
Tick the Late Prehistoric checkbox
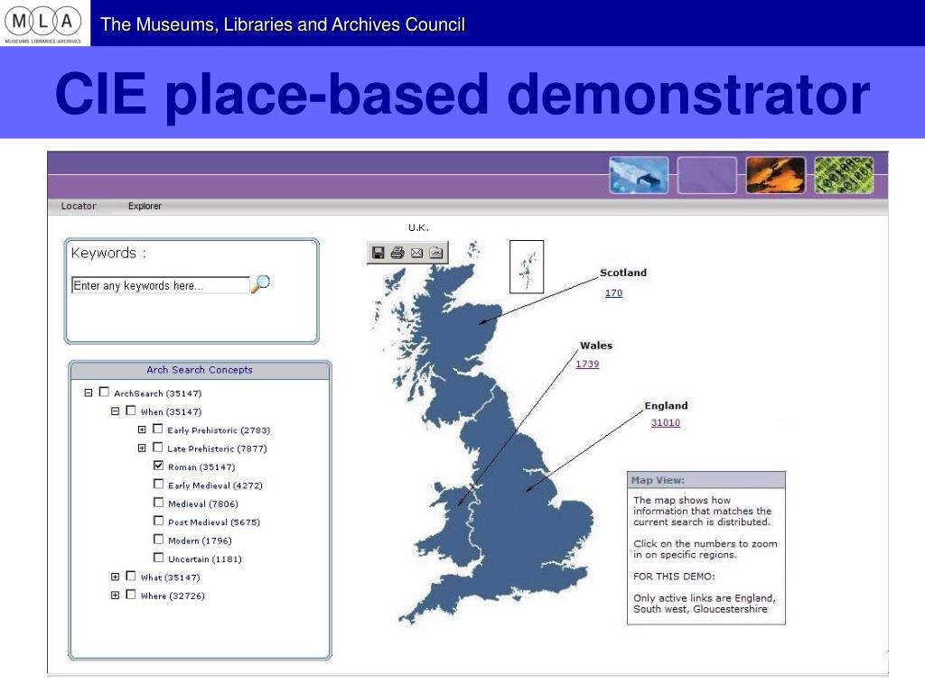click(x=157, y=447)
